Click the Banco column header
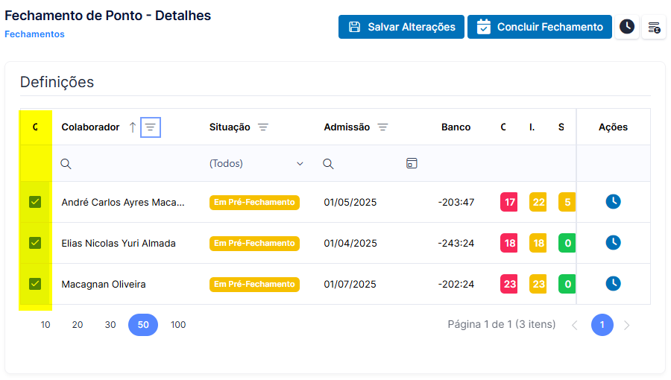 (x=456, y=127)
